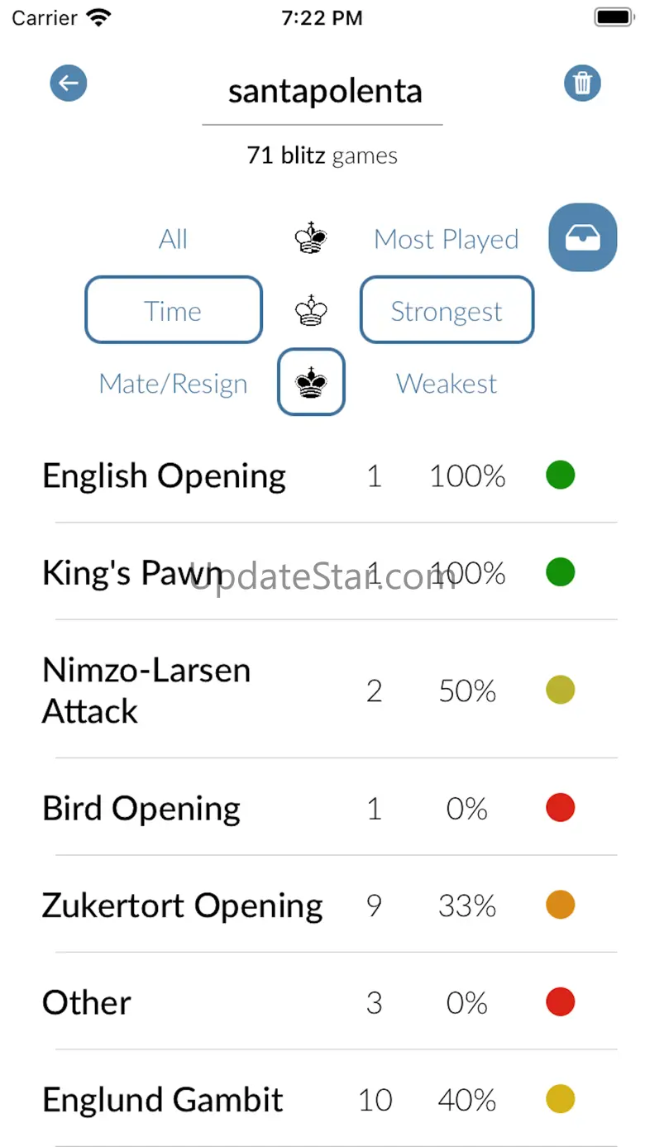645x1147 pixels.
Task: Sort openings by Strongest
Action: tap(446, 311)
